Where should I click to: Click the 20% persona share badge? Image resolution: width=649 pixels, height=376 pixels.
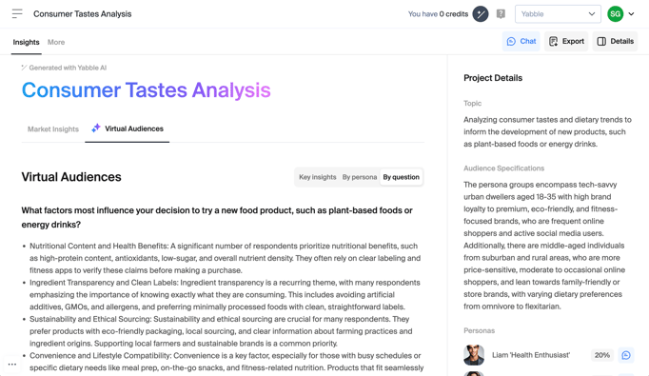point(601,355)
